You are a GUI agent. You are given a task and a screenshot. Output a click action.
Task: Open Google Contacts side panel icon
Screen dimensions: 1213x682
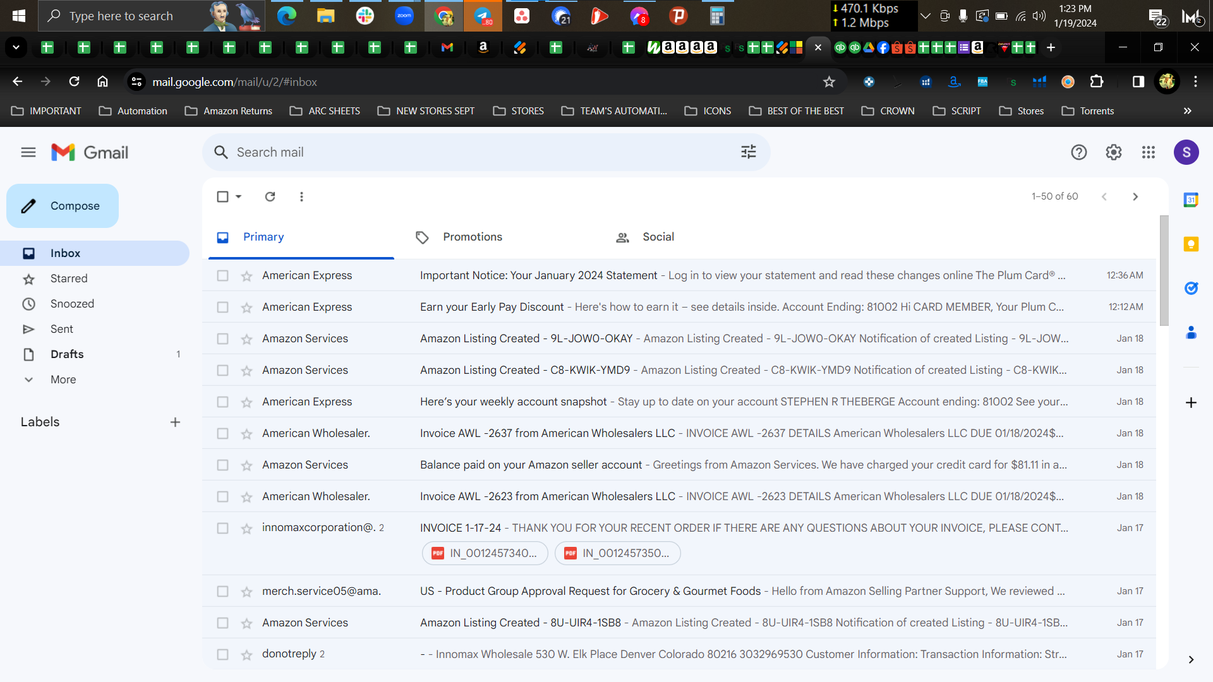(1191, 333)
